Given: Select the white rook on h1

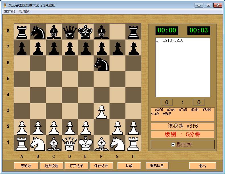Looking at the screenshot, I should point(133,143).
